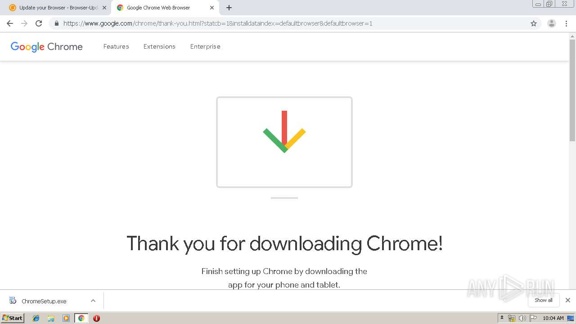The width and height of the screenshot is (576, 324).
Task: Open a new tab with the plus button
Action: click(x=229, y=8)
